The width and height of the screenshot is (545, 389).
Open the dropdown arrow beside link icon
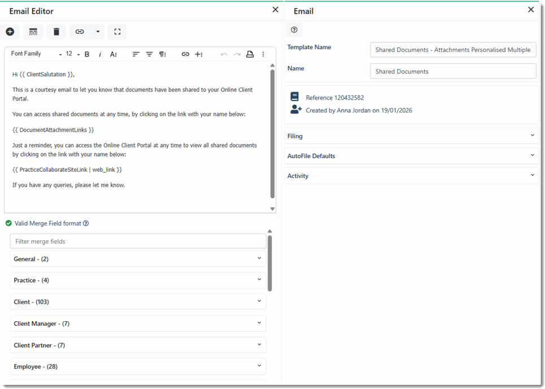pyautogui.click(x=98, y=32)
